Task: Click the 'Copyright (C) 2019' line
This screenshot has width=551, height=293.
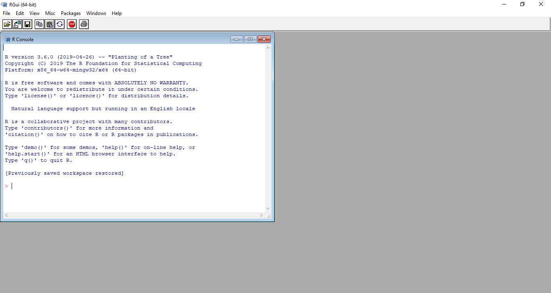Action: click(103, 63)
